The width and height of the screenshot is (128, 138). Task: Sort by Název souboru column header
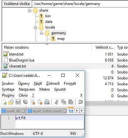(x=16, y=47)
